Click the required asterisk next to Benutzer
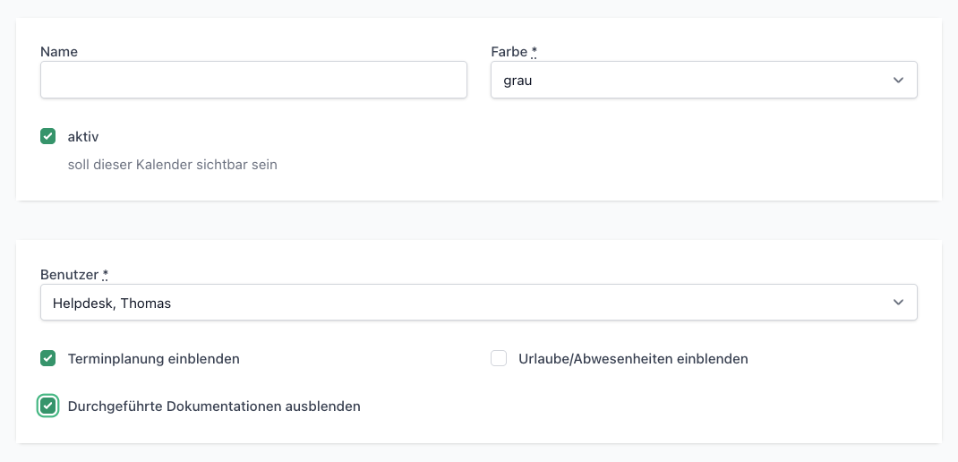Screen dimensions: 958x462 point(105,274)
